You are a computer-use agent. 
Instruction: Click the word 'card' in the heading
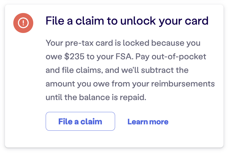(x=197, y=21)
